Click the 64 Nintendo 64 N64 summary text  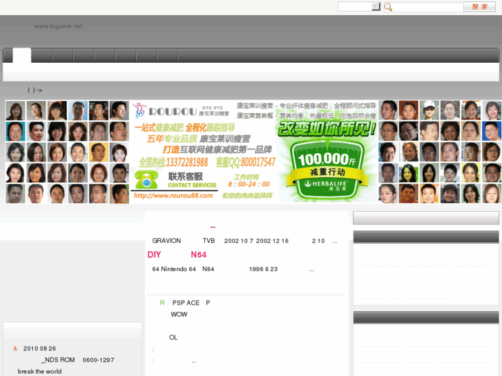[233, 269]
